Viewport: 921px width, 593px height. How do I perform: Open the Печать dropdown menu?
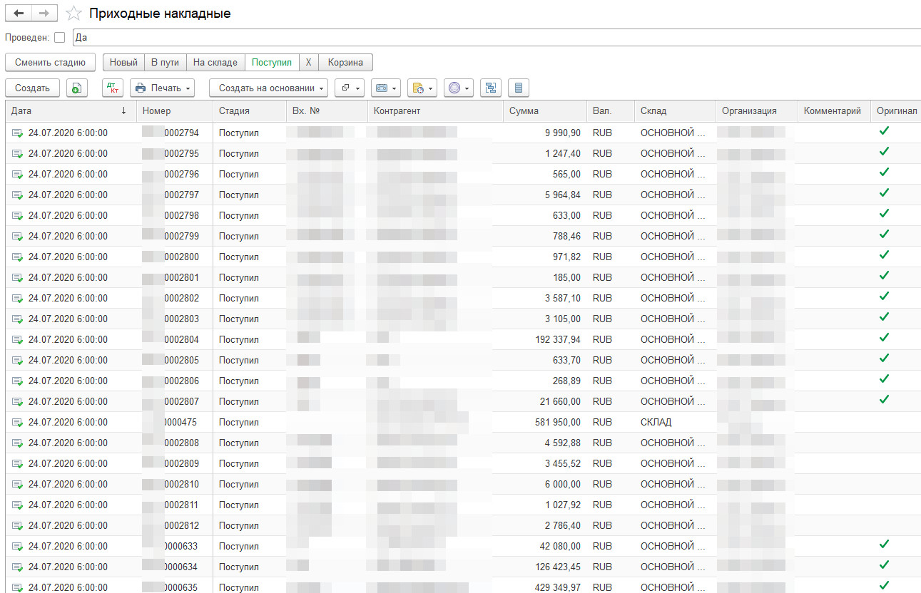pyautogui.click(x=163, y=88)
